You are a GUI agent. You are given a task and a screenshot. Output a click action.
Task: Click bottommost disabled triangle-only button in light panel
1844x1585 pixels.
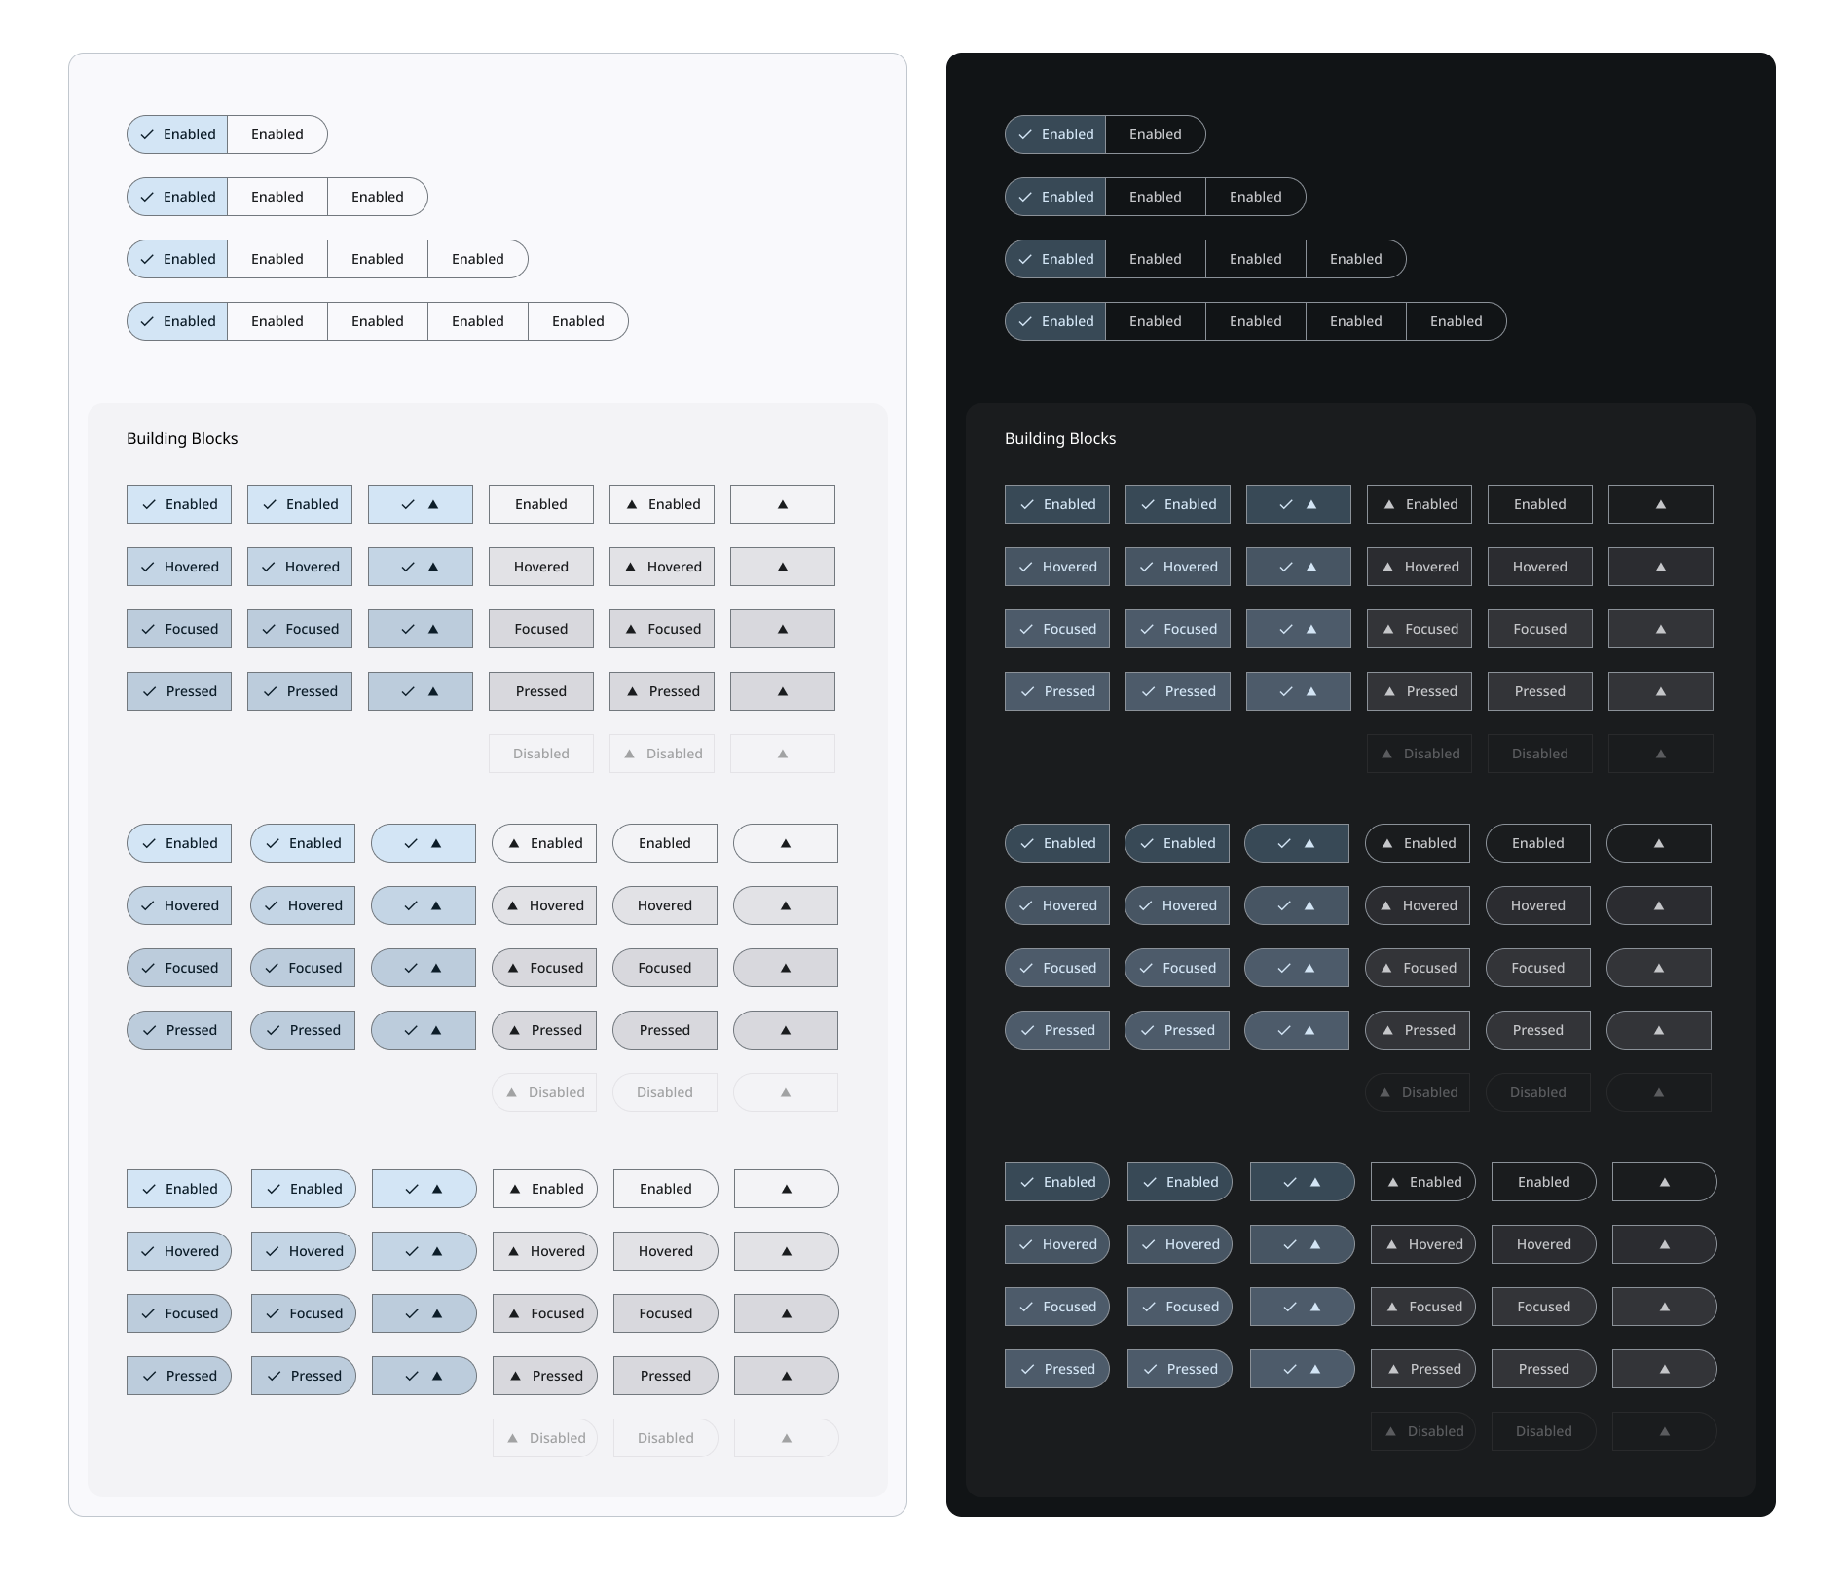tap(786, 1438)
